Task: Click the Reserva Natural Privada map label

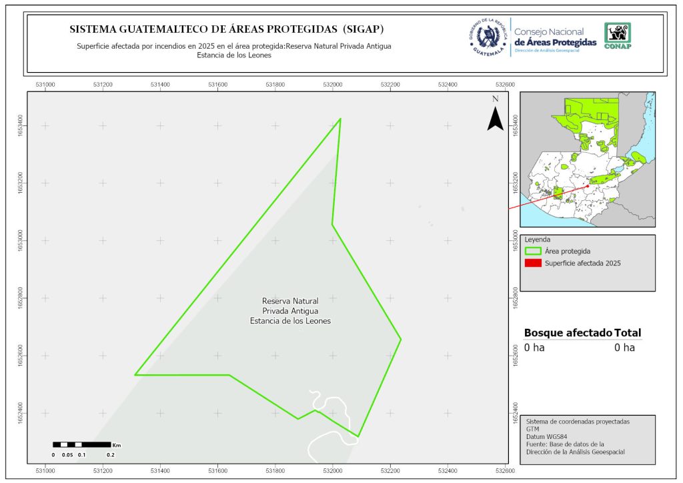Action: [x=290, y=311]
